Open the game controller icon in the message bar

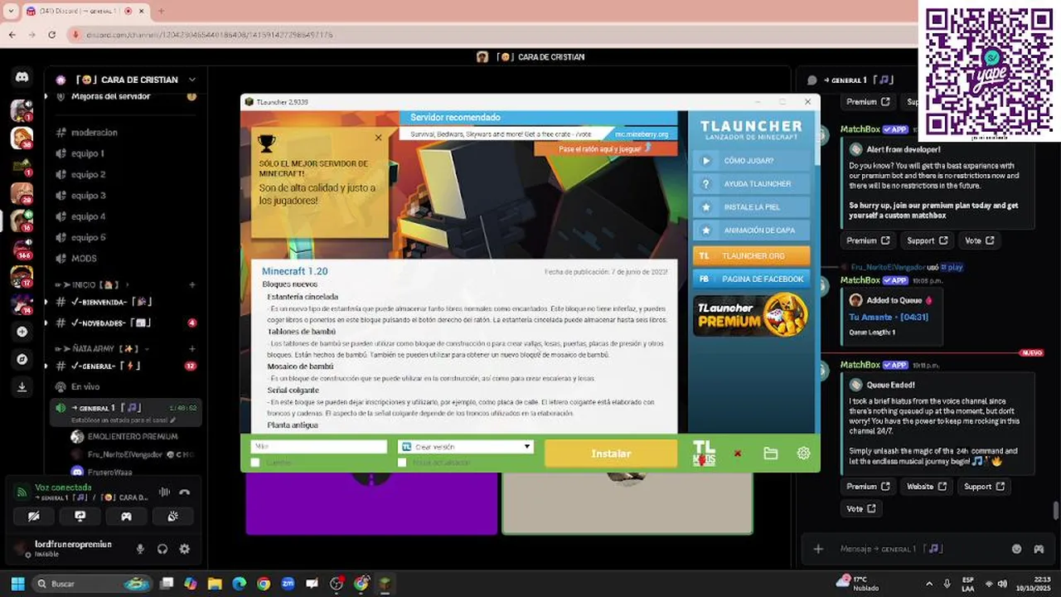tap(1039, 549)
